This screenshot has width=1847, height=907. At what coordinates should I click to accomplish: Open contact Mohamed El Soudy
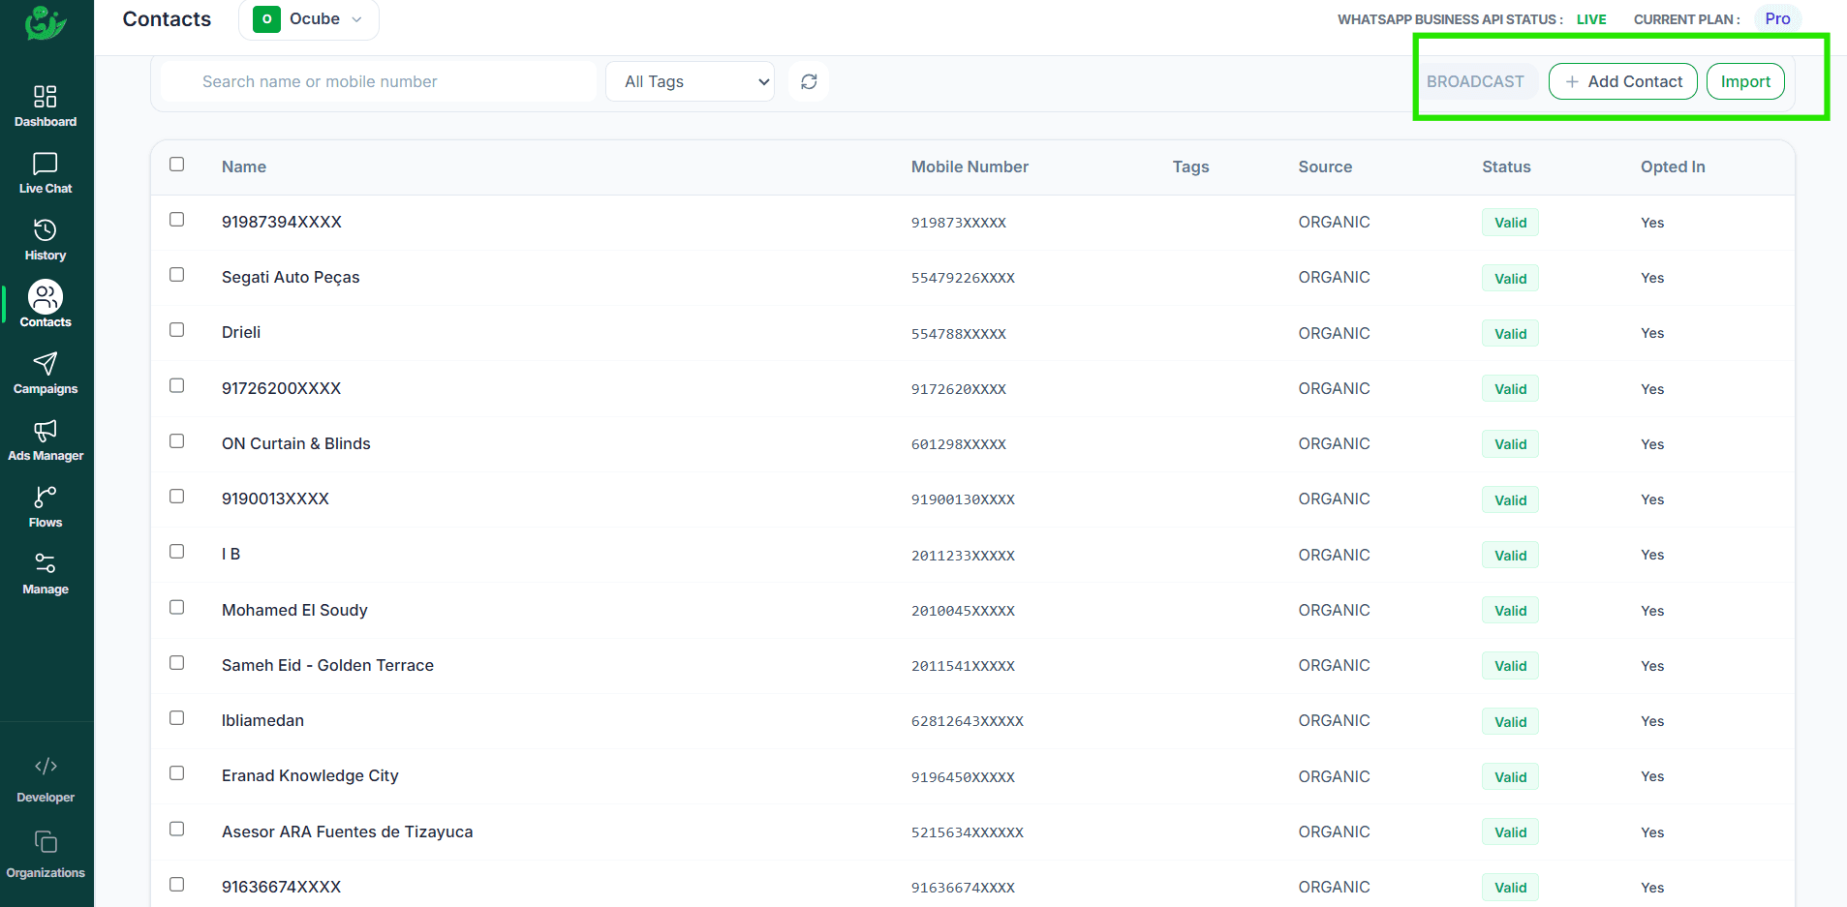coord(294,611)
